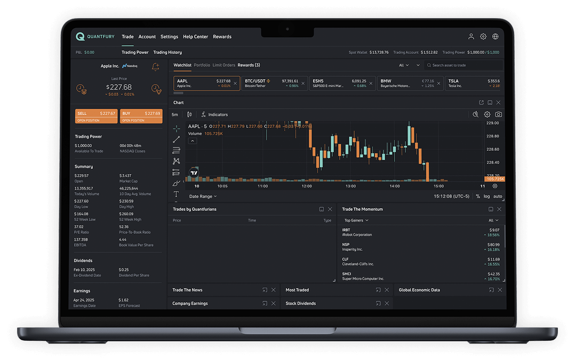Viewport: 575px width, 361px height.
Task: Click the TradingView logo on chart
Action: [x=194, y=173]
